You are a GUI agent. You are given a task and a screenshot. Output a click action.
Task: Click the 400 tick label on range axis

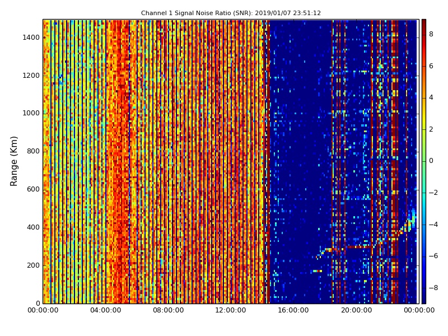point(34,227)
